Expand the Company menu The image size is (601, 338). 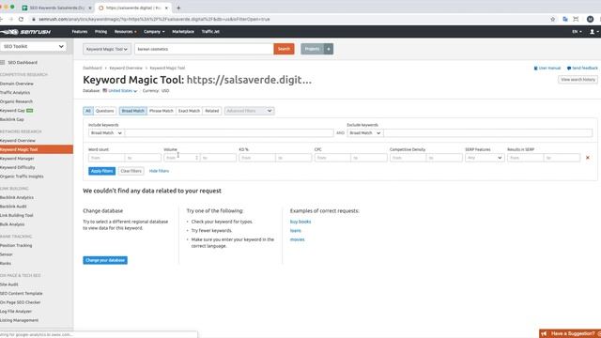pos(154,32)
